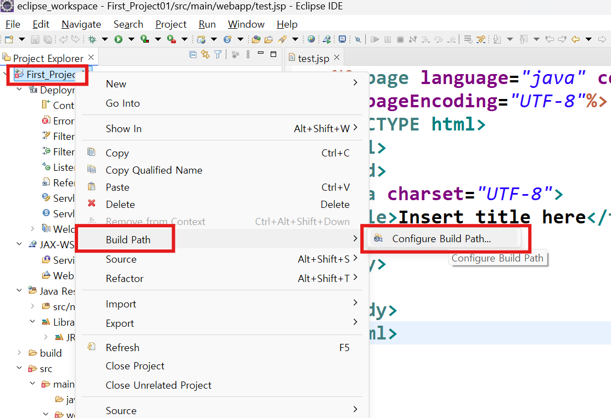Close the Project Explorer view tab
Screen dimensions: 611x418
pyautogui.click(x=91, y=57)
